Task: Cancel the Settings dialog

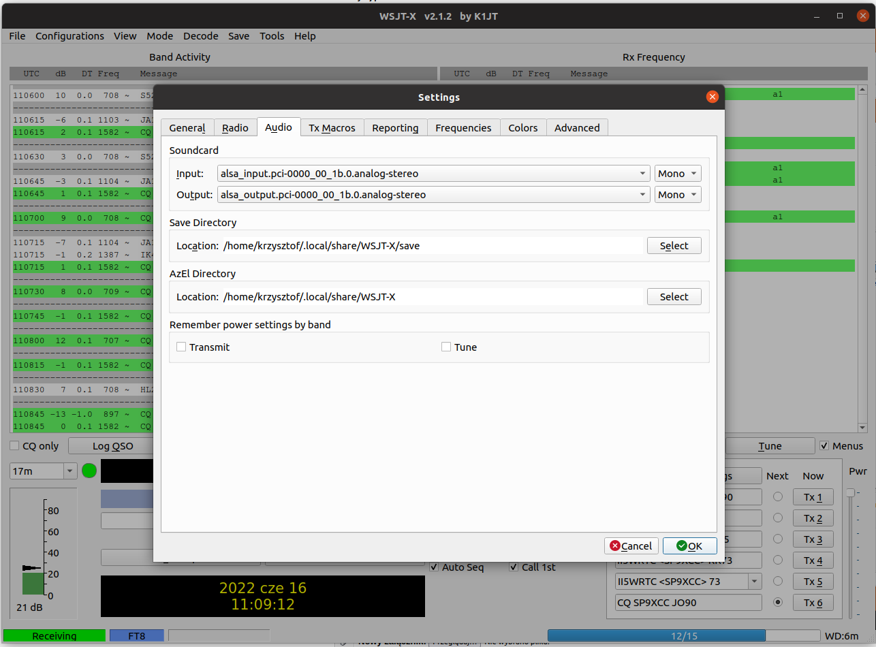Action: pos(631,546)
